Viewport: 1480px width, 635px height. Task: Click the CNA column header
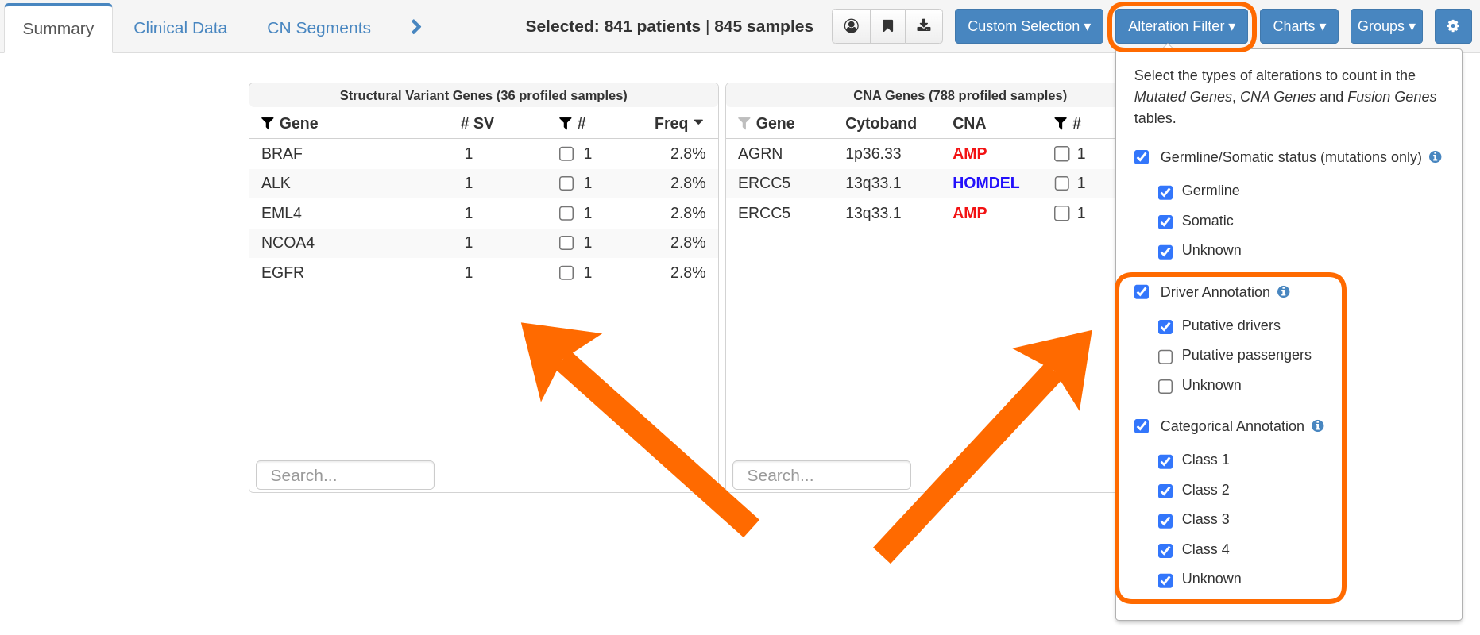pos(969,123)
